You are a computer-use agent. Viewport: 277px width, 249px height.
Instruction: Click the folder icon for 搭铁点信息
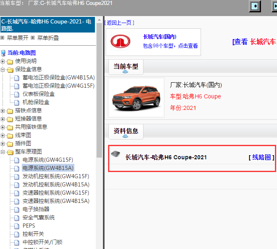pos(10,111)
